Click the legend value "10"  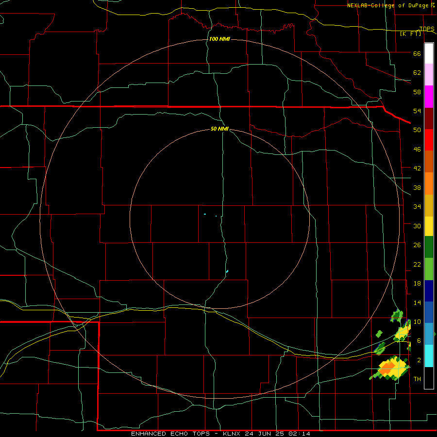[417, 321]
